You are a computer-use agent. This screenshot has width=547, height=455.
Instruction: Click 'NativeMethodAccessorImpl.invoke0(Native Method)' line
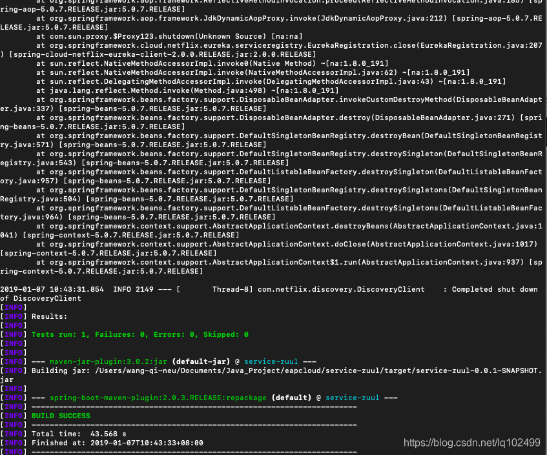(212, 63)
